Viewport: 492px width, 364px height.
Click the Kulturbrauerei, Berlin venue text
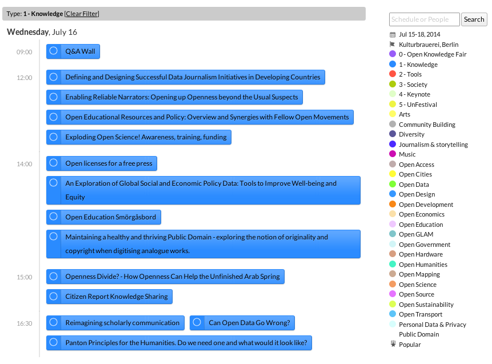pyautogui.click(x=429, y=45)
